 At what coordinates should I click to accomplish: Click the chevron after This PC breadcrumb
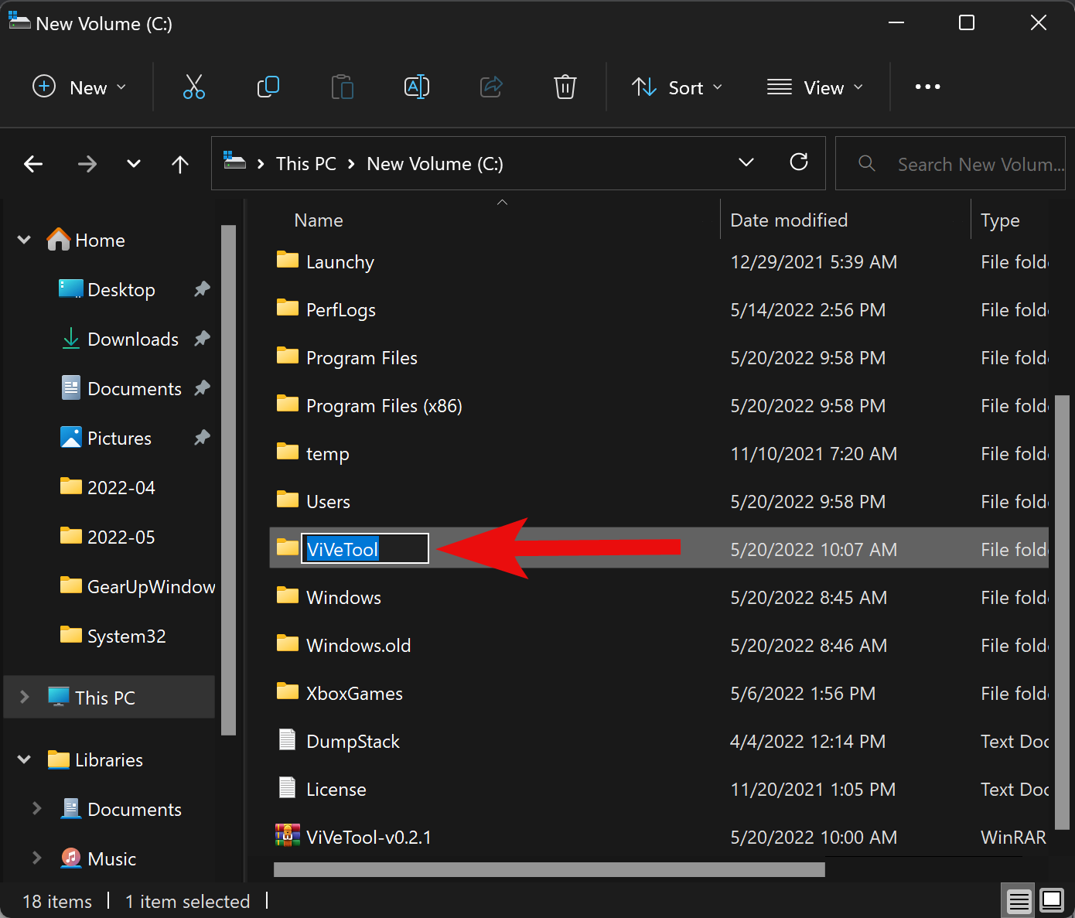click(x=351, y=164)
